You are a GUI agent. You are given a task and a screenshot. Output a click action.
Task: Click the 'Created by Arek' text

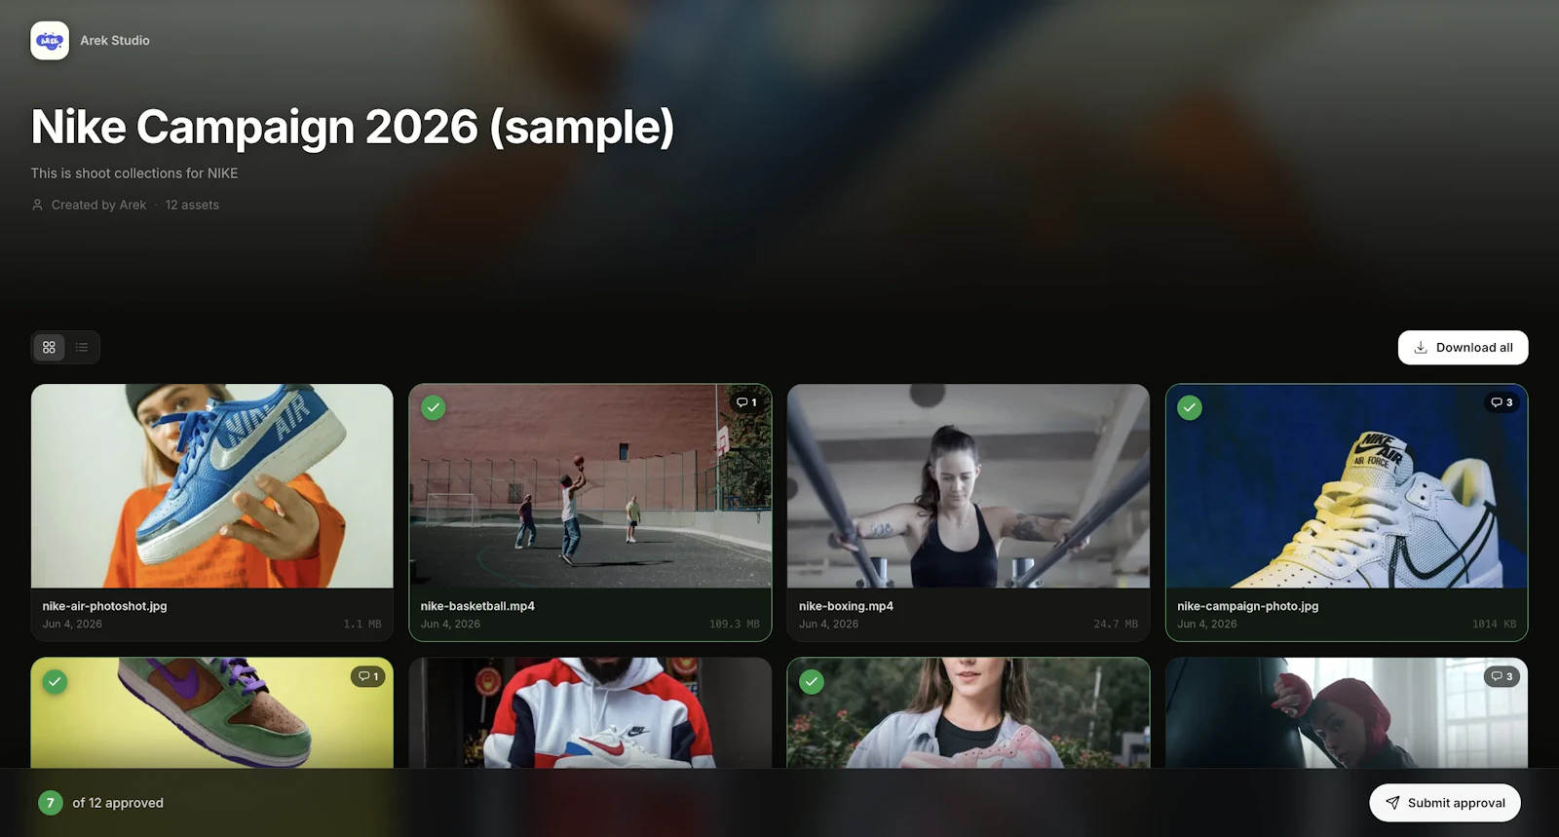click(x=98, y=205)
